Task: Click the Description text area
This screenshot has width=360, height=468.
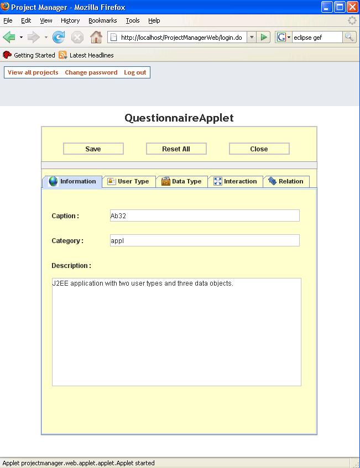Action: click(x=176, y=332)
